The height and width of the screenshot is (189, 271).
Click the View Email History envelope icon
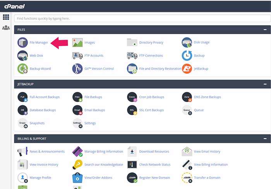click(187, 152)
